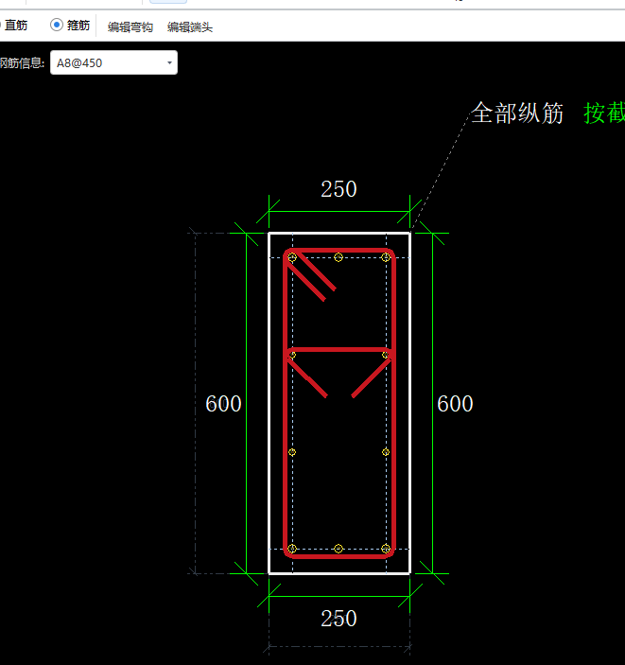Click the 全部纵筋 label

point(517,114)
